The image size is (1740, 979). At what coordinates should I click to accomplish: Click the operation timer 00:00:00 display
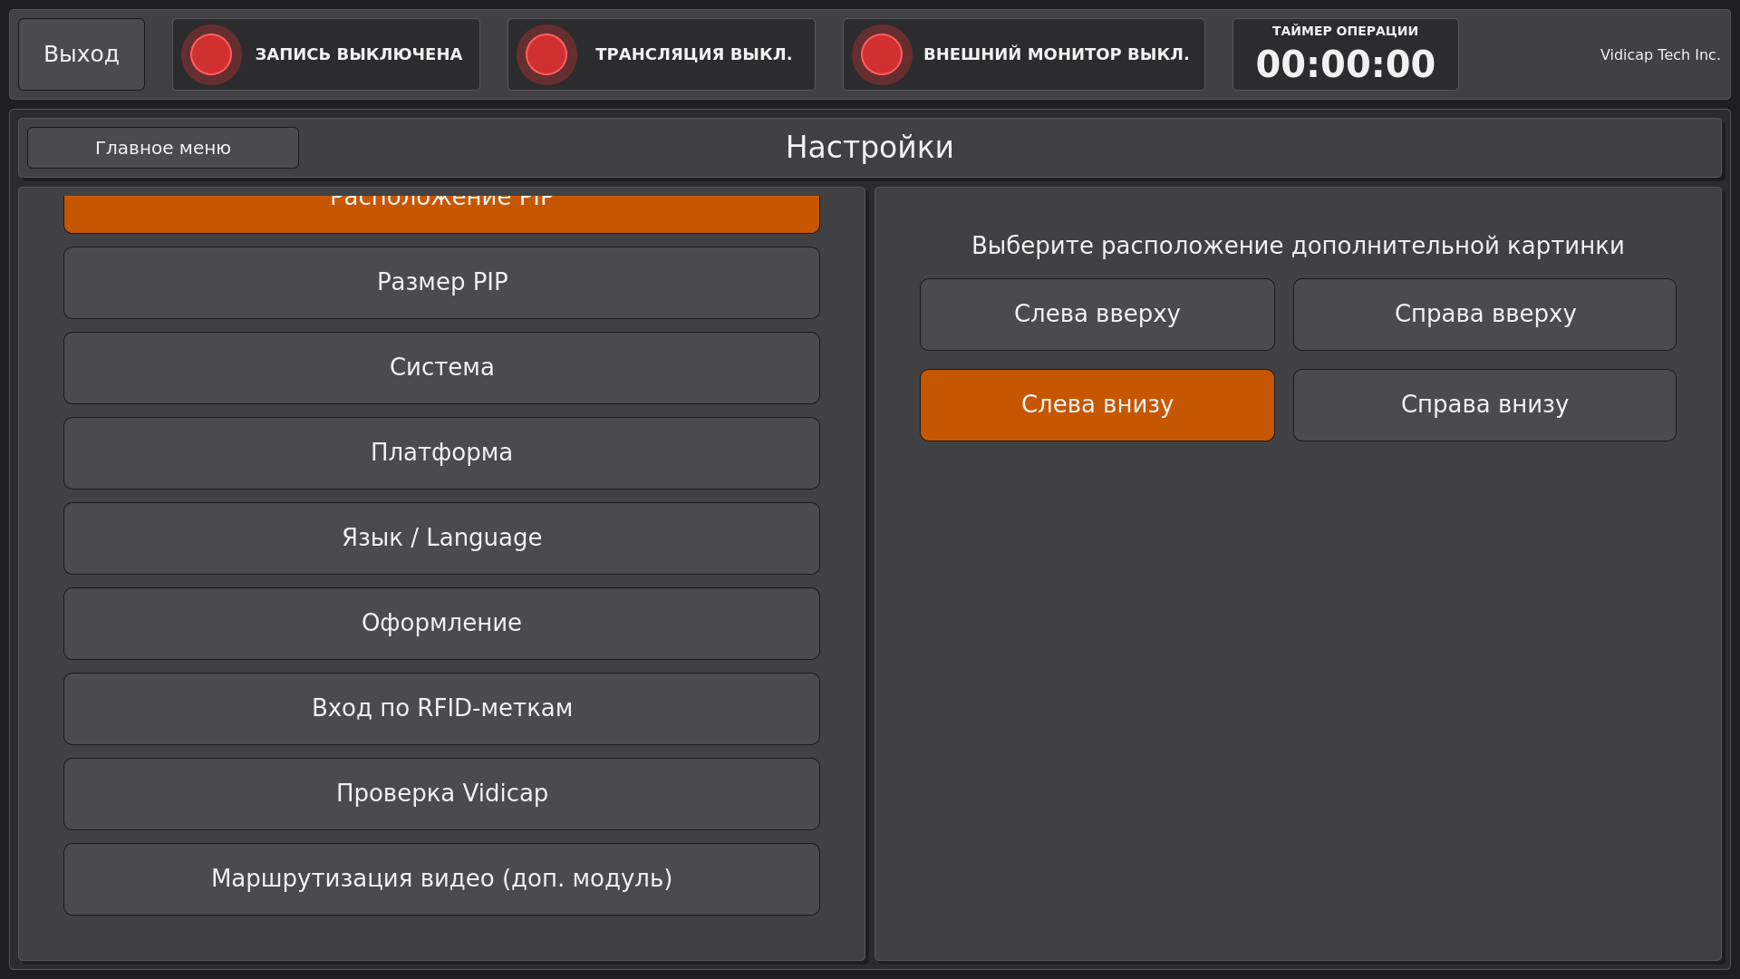[x=1346, y=64]
